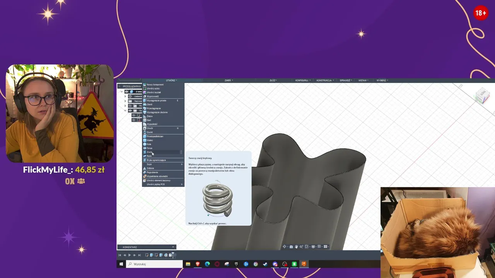This screenshot has width=495, height=278.
Task: Open grid and snaps settings
Action: pyautogui.click(x=320, y=246)
